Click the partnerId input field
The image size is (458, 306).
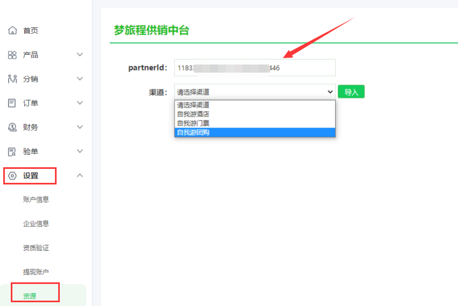(254, 68)
